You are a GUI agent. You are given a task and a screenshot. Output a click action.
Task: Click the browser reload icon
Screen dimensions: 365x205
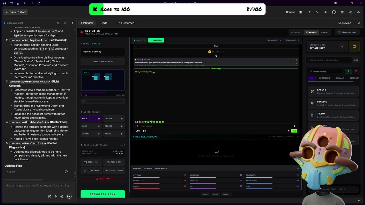coord(39,3)
